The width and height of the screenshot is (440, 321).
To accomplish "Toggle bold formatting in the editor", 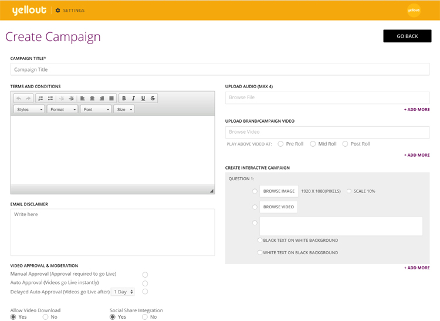I will tap(124, 99).
